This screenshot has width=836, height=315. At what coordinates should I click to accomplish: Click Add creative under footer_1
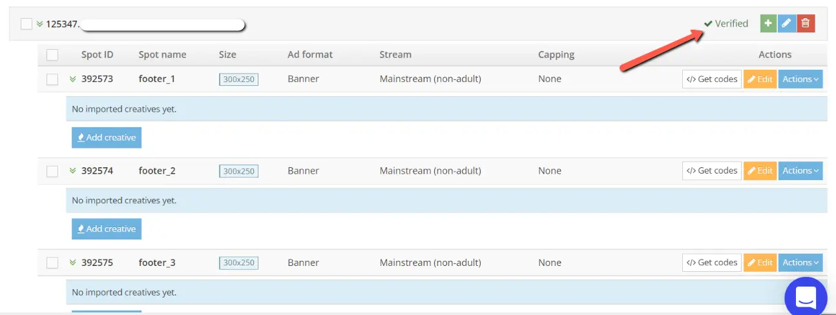(106, 137)
